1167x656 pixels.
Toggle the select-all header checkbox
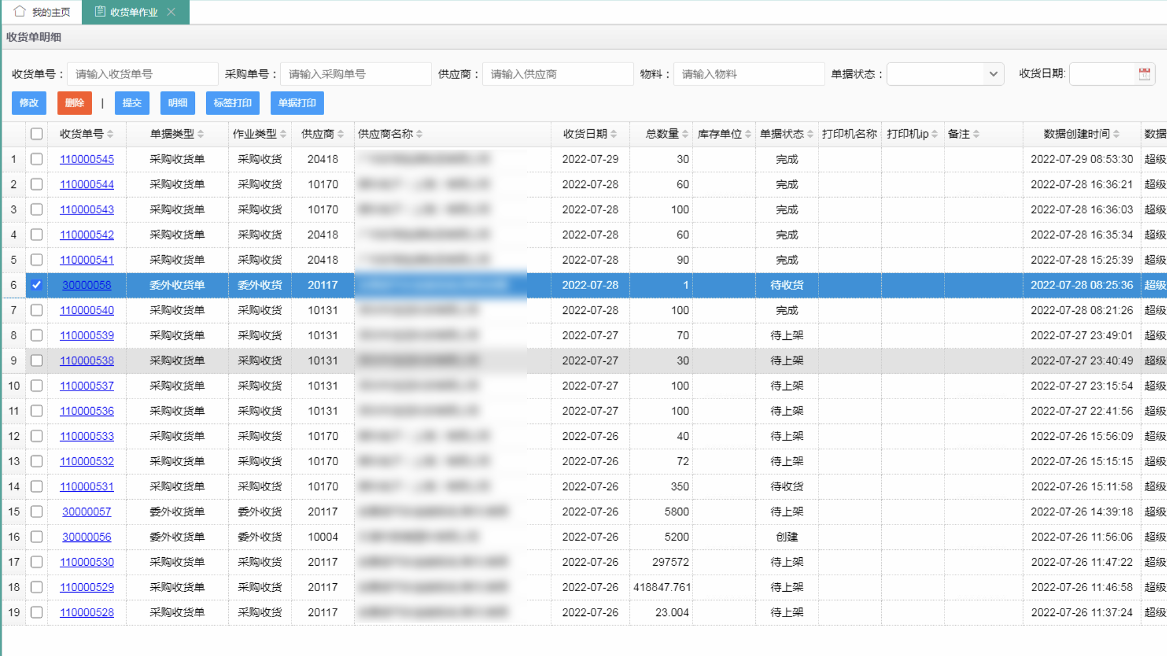click(37, 134)
